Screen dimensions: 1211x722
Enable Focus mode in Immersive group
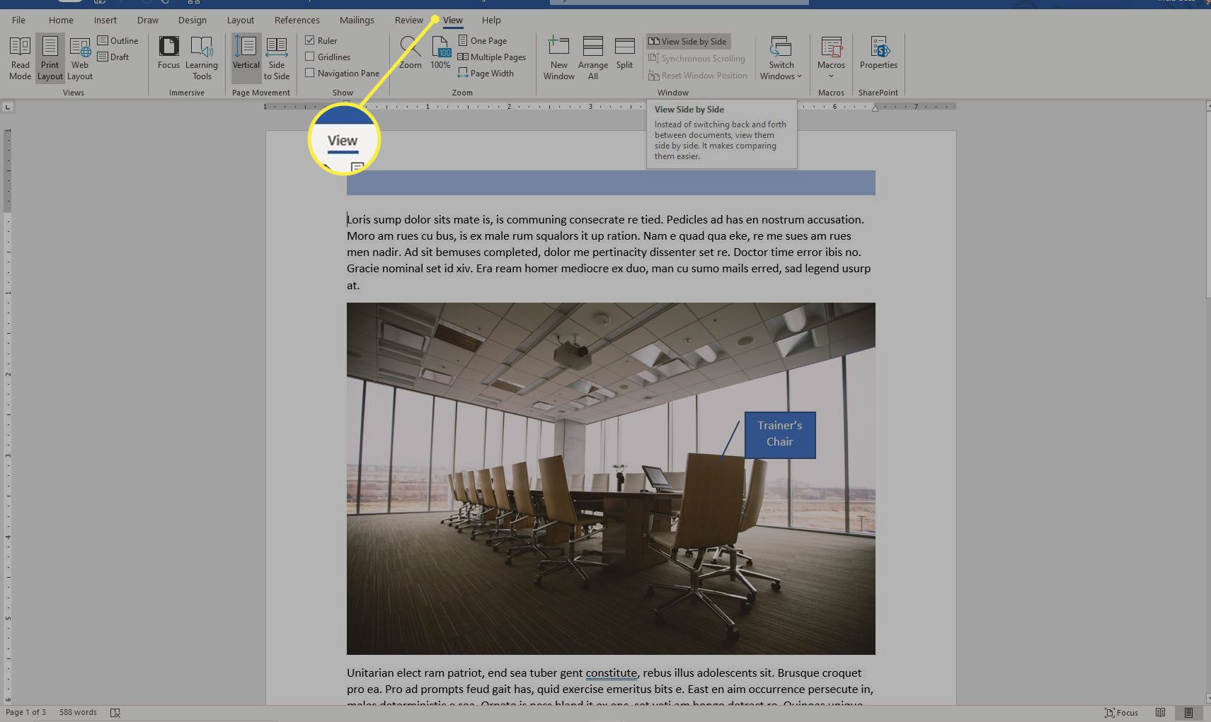(168, 53)
